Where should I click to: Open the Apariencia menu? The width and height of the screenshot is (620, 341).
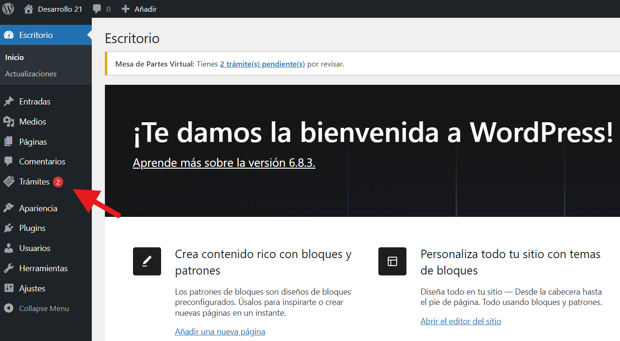pyautogui.click(x=38, y=208)
